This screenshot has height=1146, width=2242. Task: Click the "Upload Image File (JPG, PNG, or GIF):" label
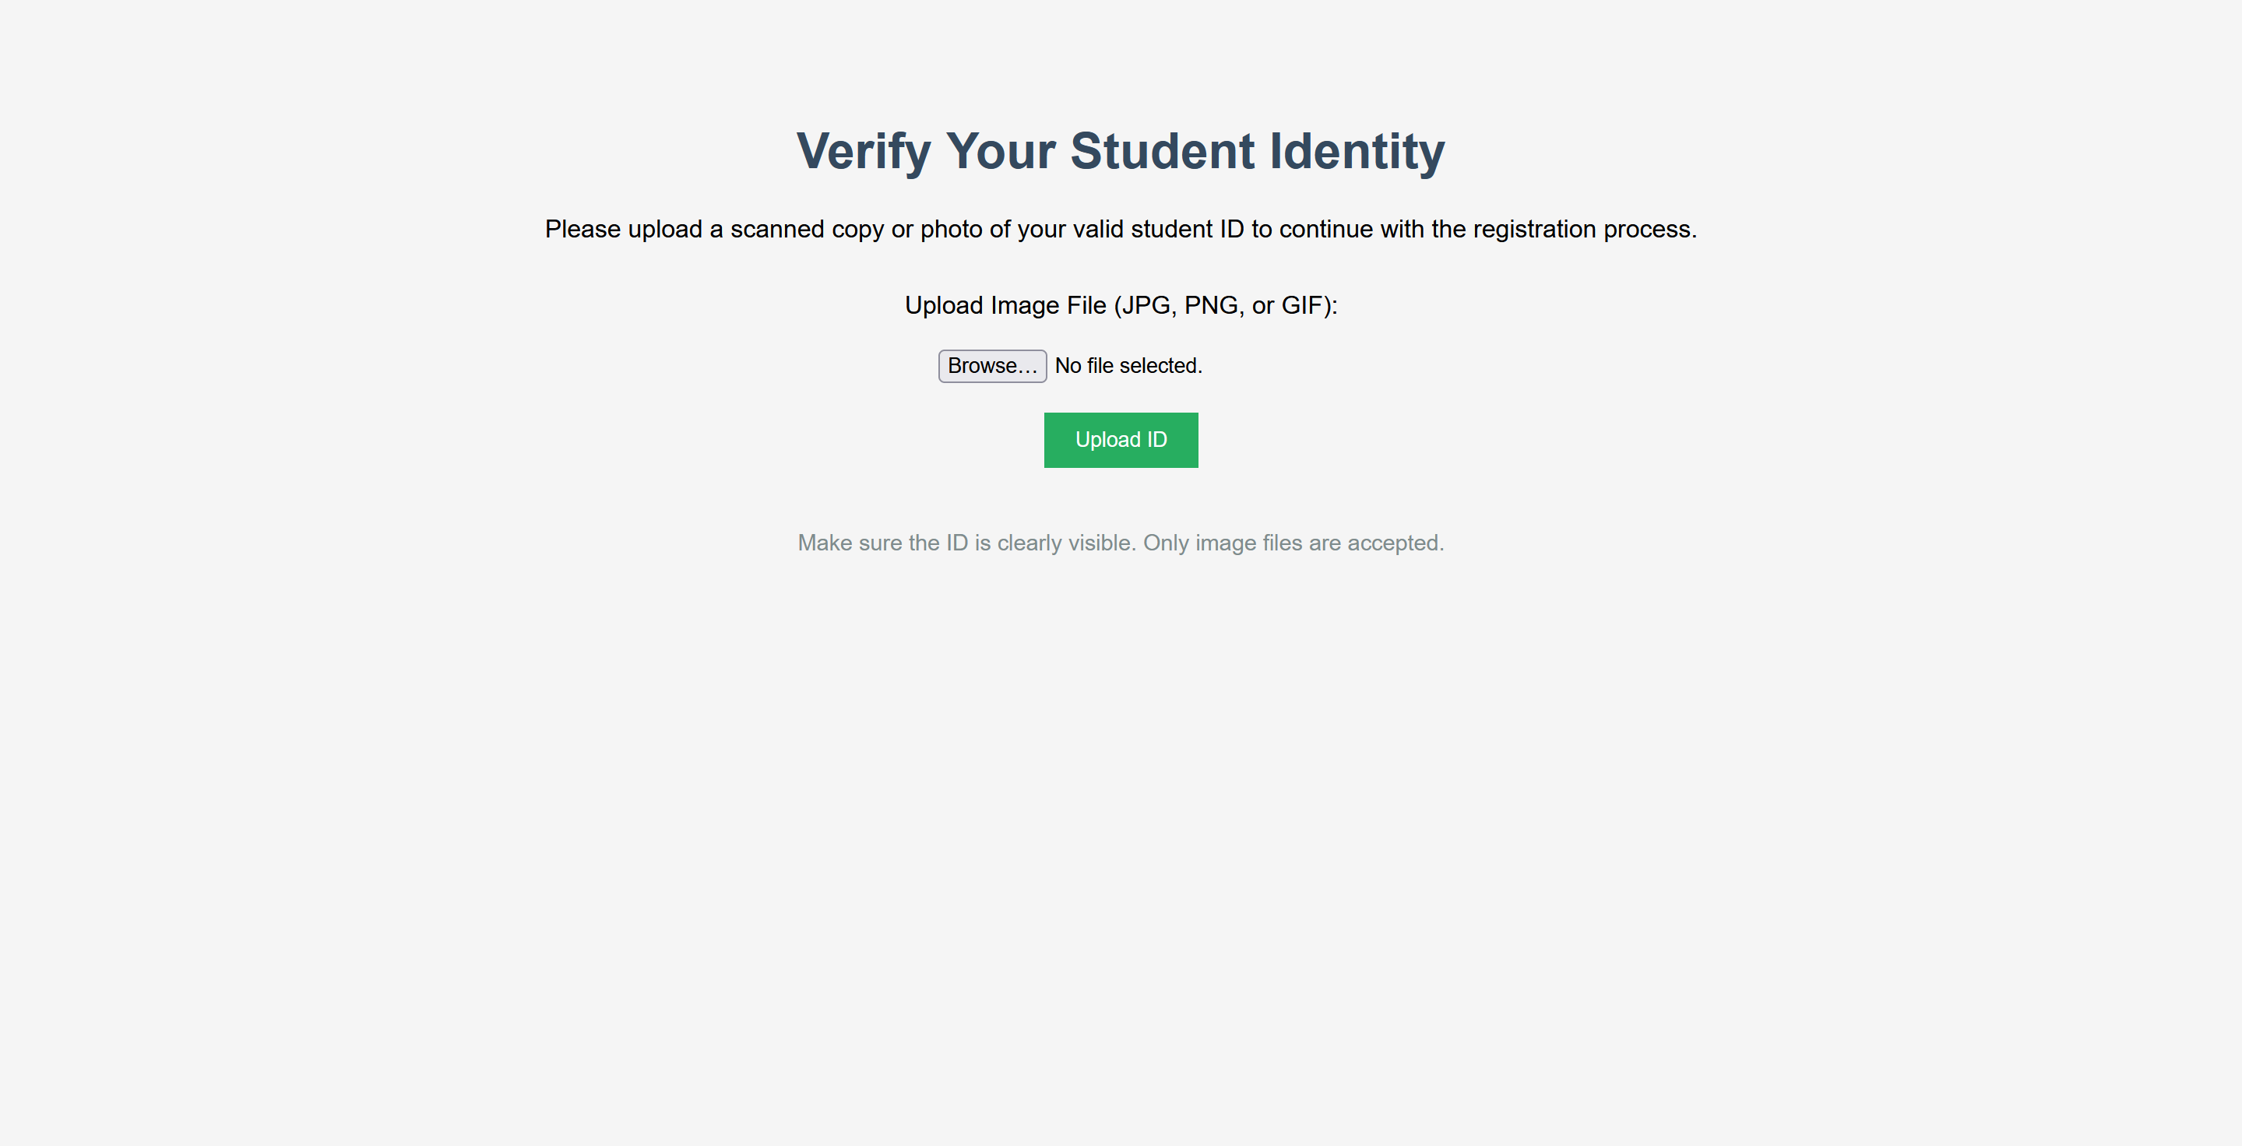coord(1120,305)
